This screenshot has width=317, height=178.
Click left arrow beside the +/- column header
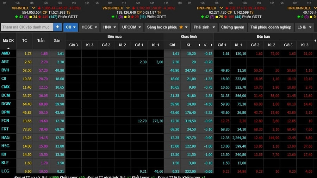199,45
